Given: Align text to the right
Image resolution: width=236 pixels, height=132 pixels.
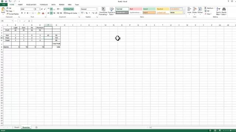Looking at the screenshot, I should pyautogui.click(x=54, y=13).
